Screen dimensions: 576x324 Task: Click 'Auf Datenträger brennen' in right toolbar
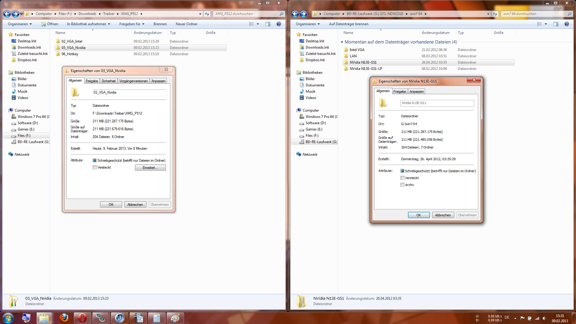(349, 24)
